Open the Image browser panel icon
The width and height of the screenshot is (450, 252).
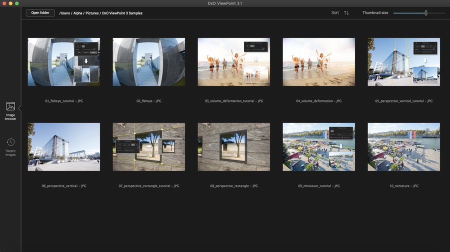coord(10,106)
